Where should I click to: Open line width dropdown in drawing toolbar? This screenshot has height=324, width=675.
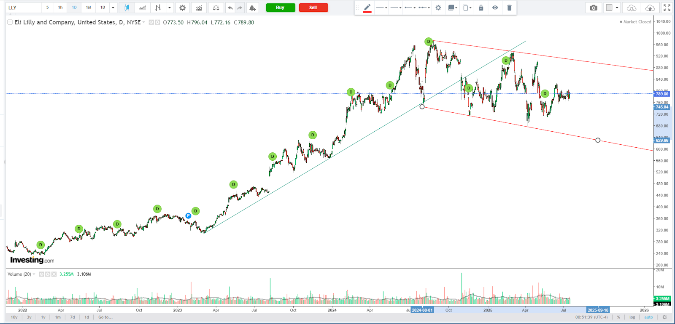pyautogui.click(x=396, y=8)
